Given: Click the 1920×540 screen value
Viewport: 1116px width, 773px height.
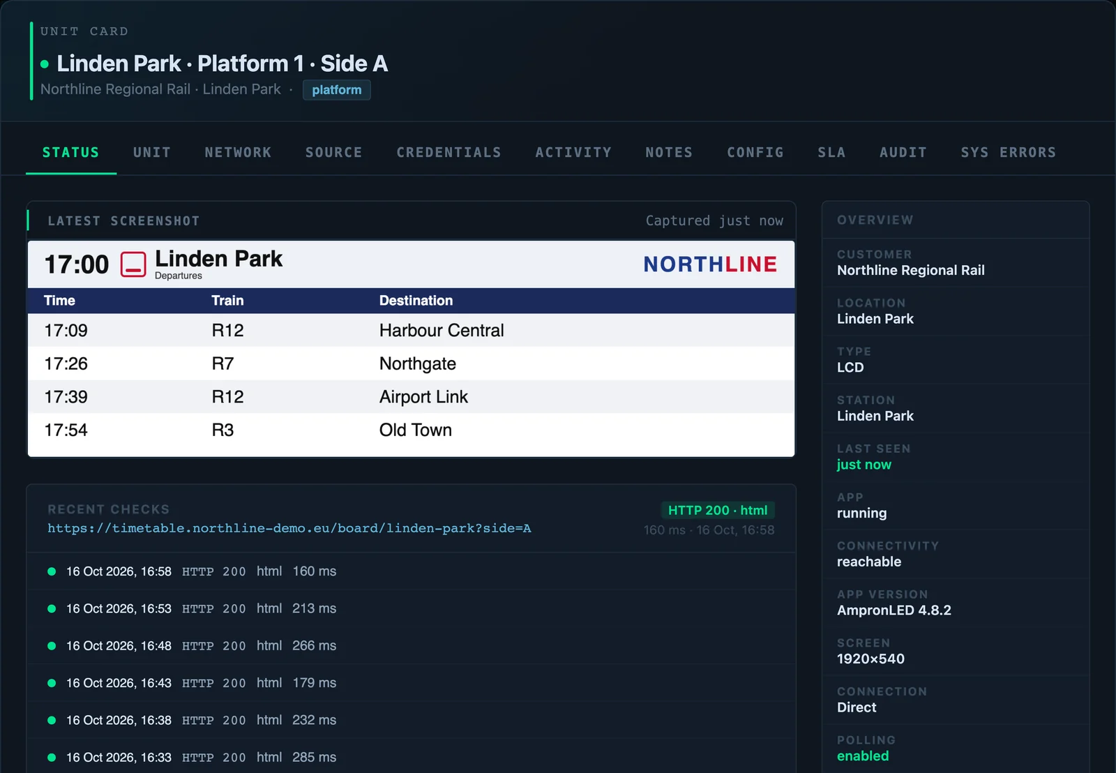Looking at the screenshot, I should pos(870,659).
